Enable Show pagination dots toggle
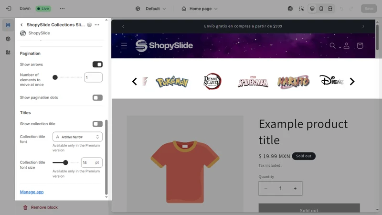Viewport: 382px width, 215px height. click(97, 97)
